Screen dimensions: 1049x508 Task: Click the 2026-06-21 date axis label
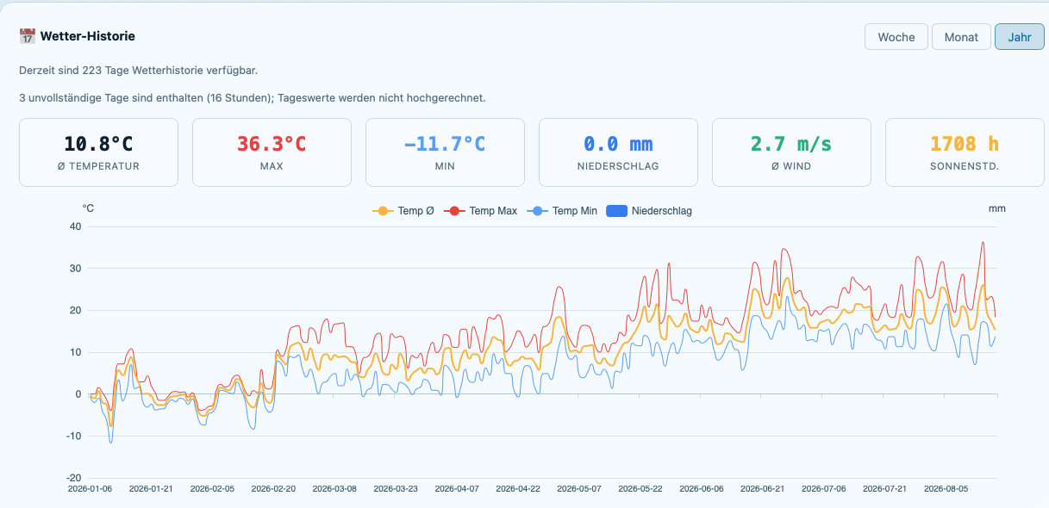762,488
